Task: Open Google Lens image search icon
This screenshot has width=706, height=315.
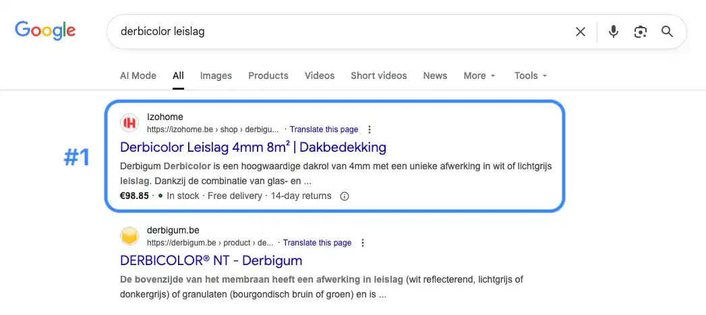Action: coord(641,32)
